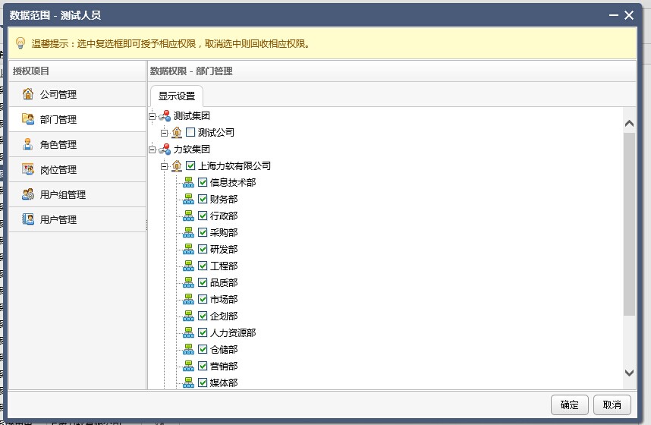Click the company icon next to 上海力软有限公司

(x=177, y=165)
